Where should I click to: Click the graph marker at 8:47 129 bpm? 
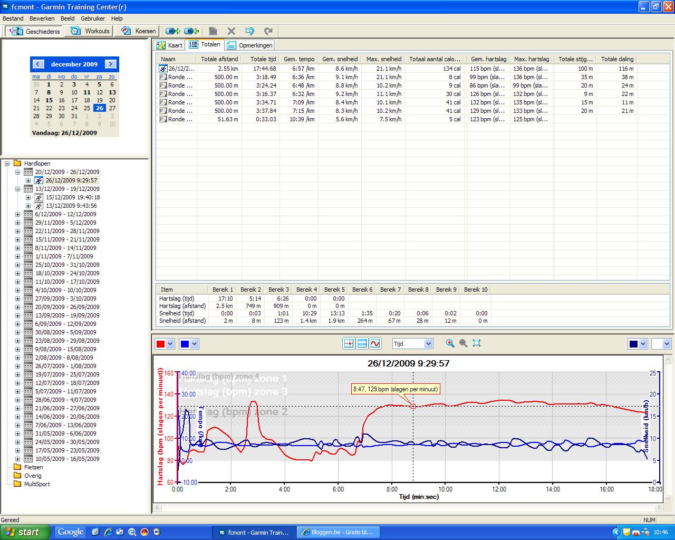413,406
